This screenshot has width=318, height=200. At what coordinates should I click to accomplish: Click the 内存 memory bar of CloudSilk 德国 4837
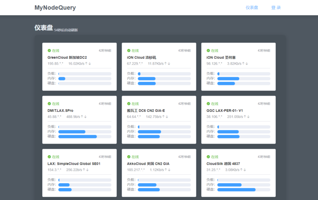[244, 185]
